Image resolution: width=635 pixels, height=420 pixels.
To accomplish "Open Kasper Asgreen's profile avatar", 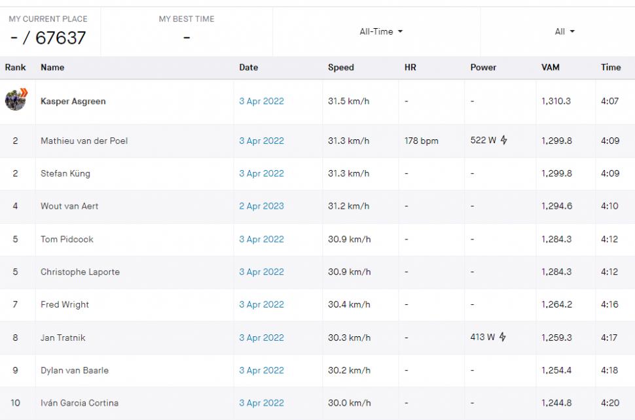I will tap(16, 99).
